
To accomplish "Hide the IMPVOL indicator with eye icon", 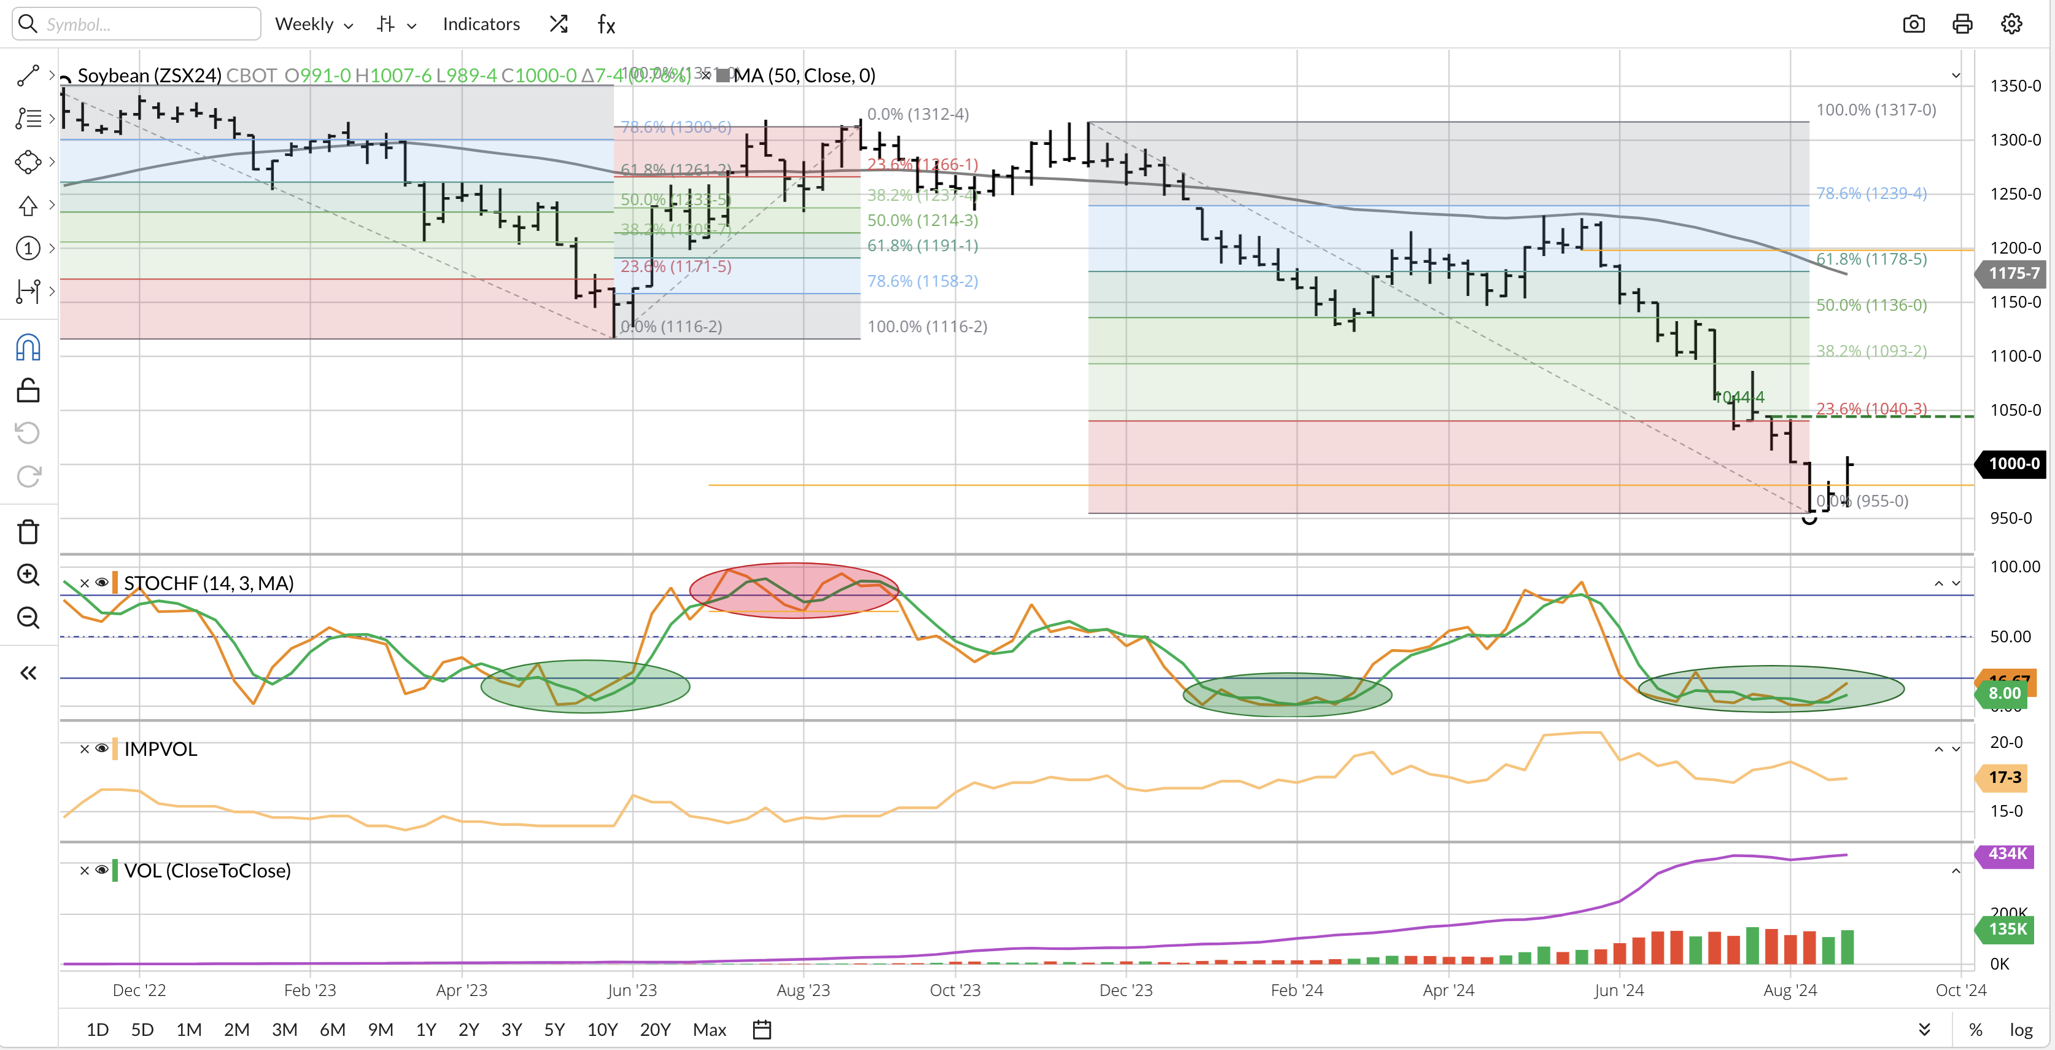I will pos(102,749).
